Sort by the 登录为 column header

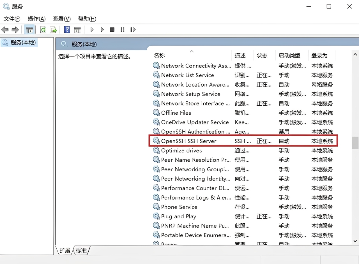coord(322,55)
